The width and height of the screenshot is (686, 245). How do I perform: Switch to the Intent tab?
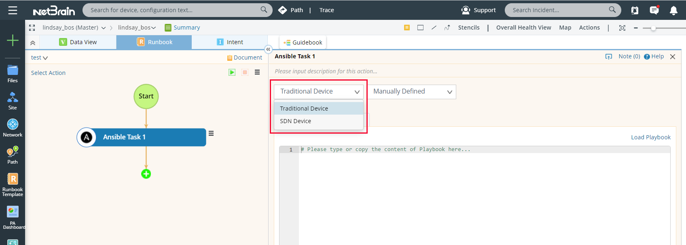(x=230, y=42)
